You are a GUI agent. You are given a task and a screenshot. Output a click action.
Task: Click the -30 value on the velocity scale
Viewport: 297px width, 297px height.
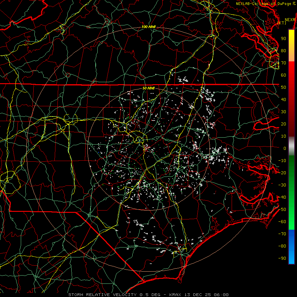(x=282, y=185)
